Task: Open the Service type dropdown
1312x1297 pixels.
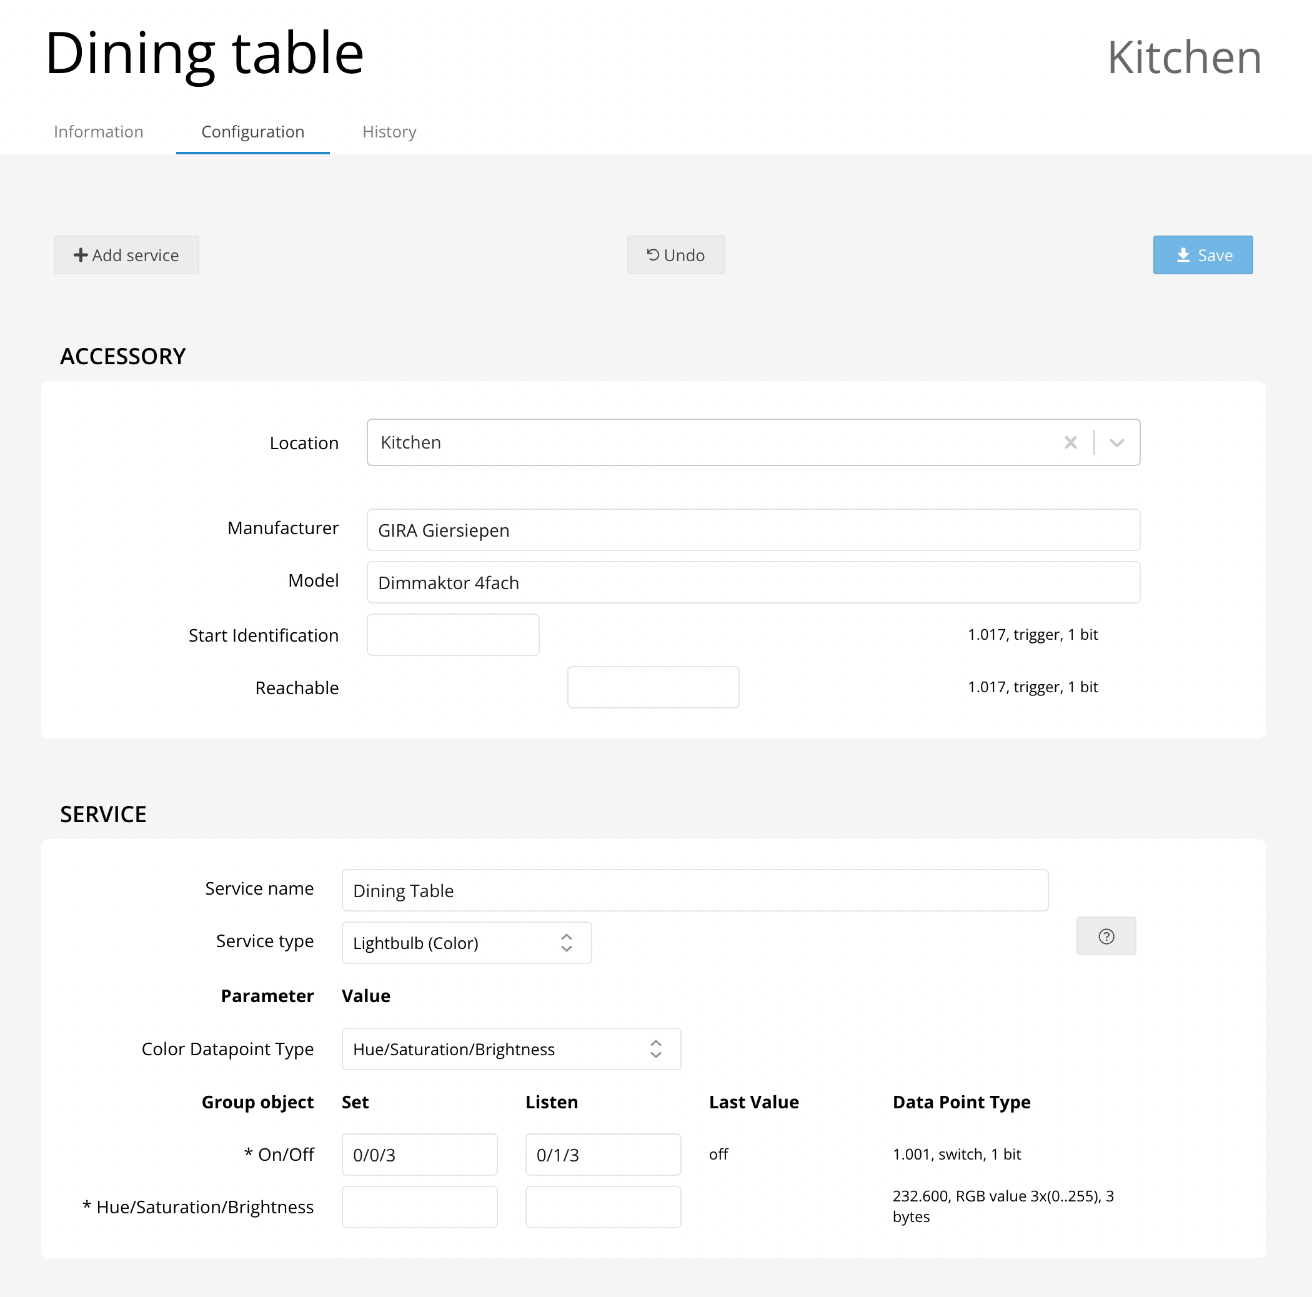Action: pos(467,943)
